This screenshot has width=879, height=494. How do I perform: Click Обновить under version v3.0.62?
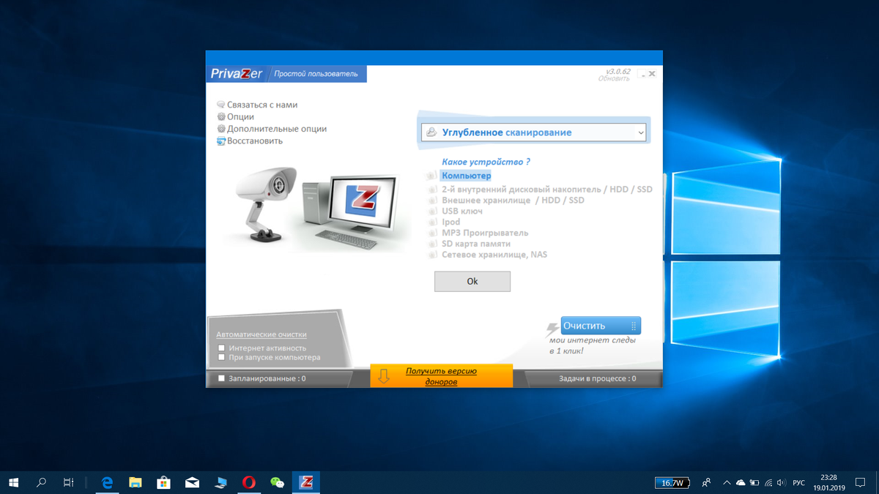tap(614, 79)
